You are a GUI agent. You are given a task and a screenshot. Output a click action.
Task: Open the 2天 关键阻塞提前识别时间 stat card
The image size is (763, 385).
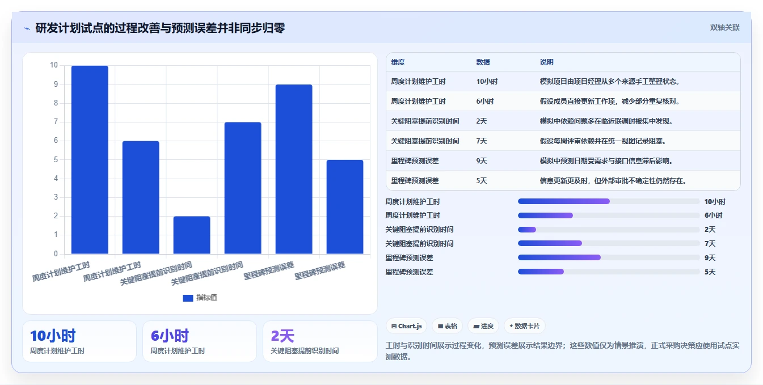point(321,341)
